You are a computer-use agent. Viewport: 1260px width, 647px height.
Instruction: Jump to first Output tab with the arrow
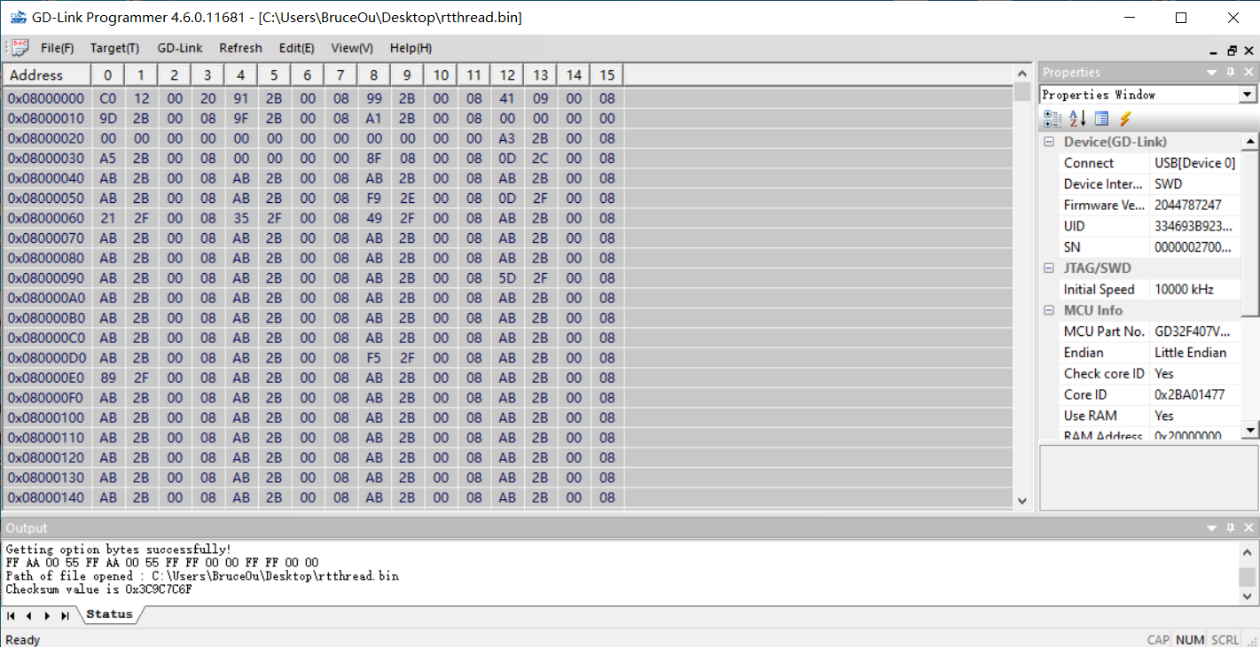(11, 615)
